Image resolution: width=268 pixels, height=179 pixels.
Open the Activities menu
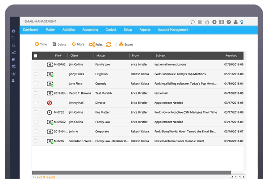68,30
